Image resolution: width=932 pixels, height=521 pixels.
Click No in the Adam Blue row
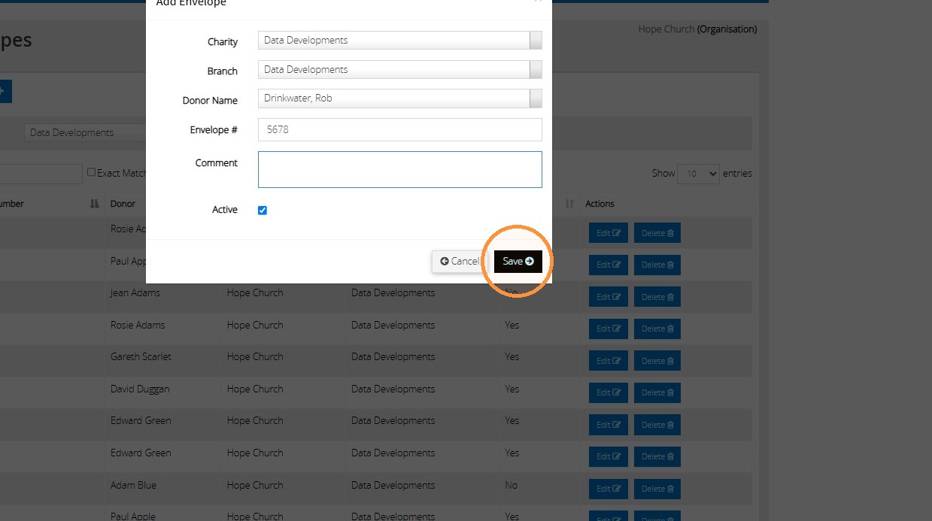(x=512, y=485)
